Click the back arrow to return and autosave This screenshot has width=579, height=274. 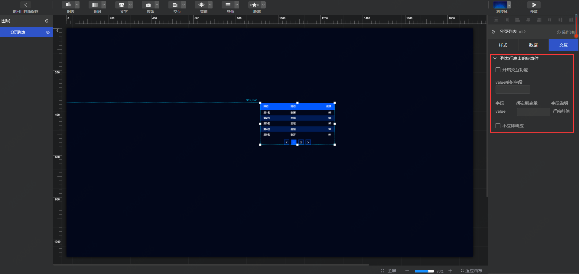pos(26,5)
